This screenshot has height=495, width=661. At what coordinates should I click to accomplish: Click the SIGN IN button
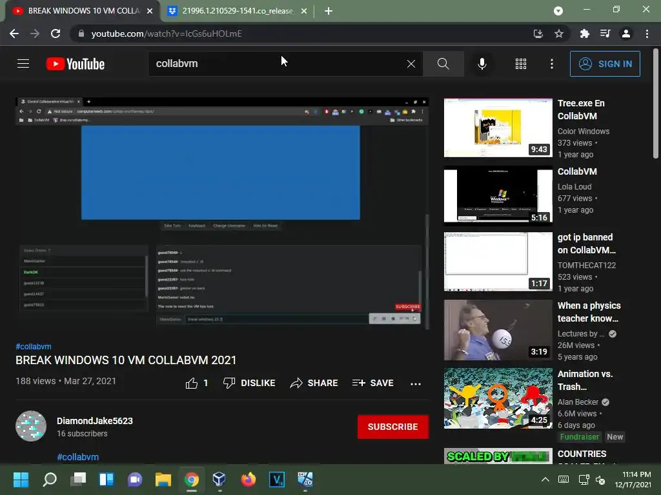click(605, 64)
